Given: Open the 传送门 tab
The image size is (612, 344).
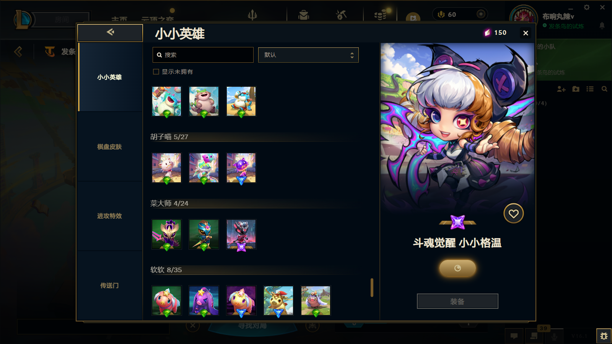Looking at the screenshot, I should [x=110, y=286].
